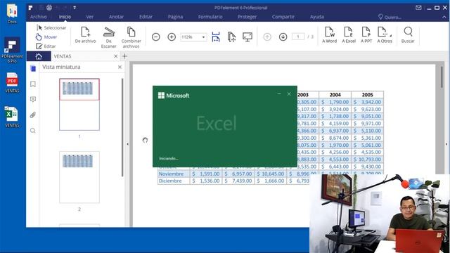Open the VENTAS Excel desktop file
Screen dimensions: 450x253
12,117
